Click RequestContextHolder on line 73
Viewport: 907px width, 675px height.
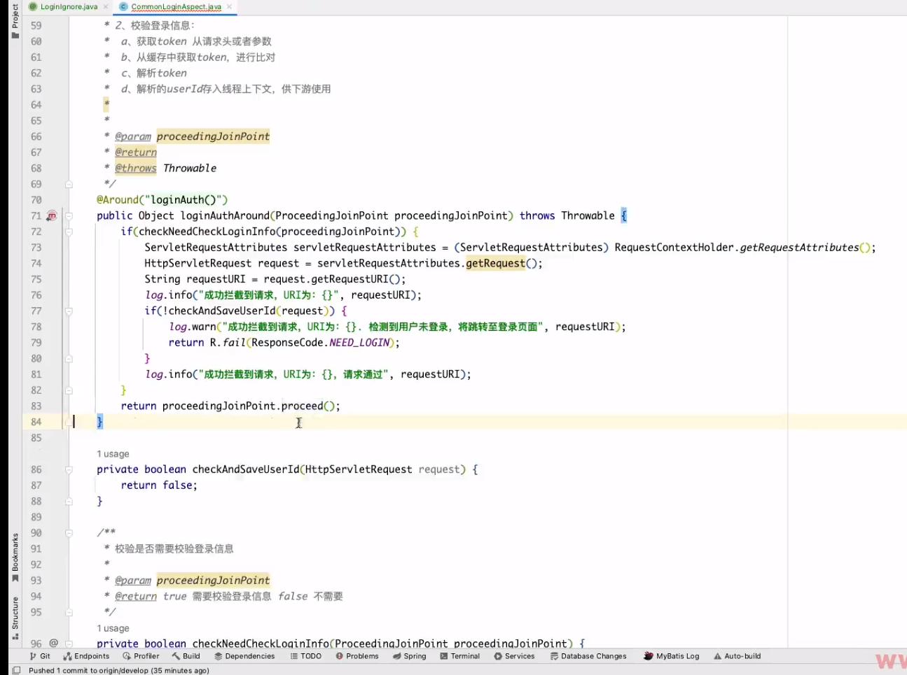point(674,248)
